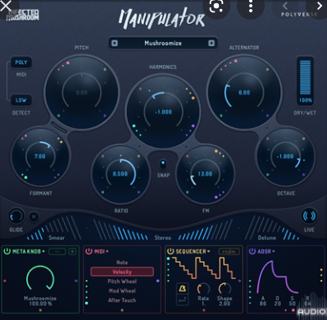This screenshot has height=320, width=327.
Task: Click the M button beside Glide
Action: [34, 217]
